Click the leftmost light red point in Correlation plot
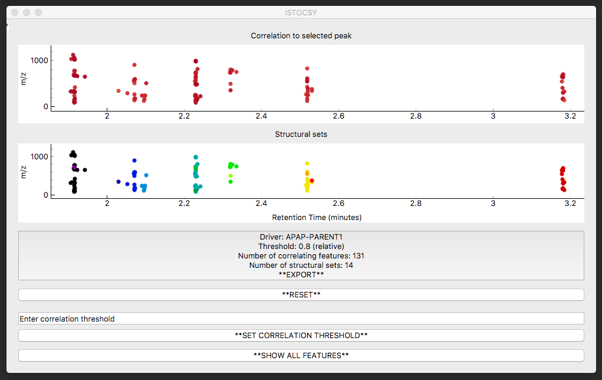This screenshot has width=602, height=380. pyautogui.click(x=119, y=91)
